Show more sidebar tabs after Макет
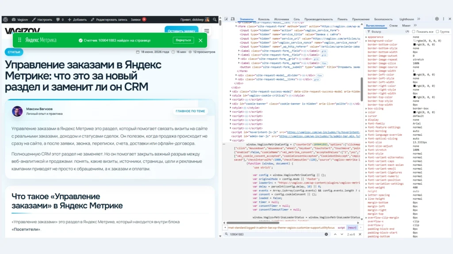The width and height of the screenshot is (453, 254). 415,25
